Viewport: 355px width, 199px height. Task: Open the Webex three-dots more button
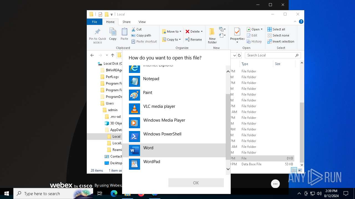click(275, 184)
